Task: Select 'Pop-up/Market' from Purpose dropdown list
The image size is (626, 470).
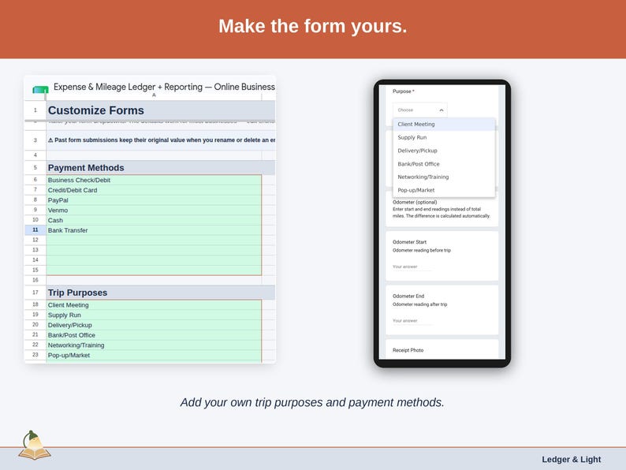Action: pos(444,190)
